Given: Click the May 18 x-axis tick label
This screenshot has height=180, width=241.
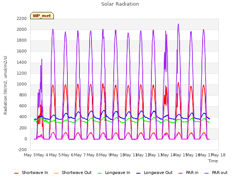Looking at the screenshot, I should (218, 155).
